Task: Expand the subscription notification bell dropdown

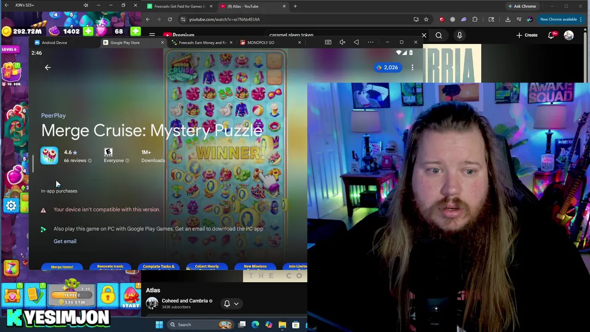Action: pyautogui.click(x=231, y=303)
